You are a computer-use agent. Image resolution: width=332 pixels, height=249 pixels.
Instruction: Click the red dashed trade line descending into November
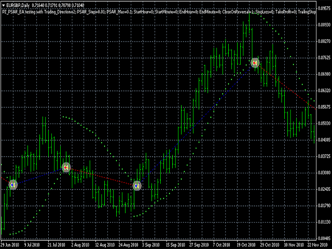[x=286, y=86]
